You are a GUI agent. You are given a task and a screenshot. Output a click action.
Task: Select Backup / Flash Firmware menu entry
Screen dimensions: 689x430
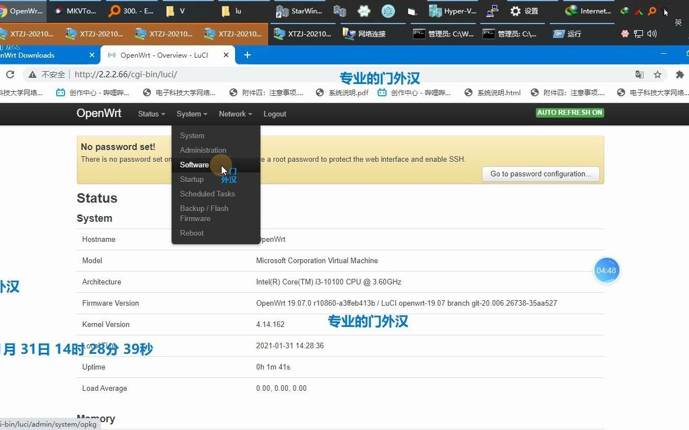[204, 213]
